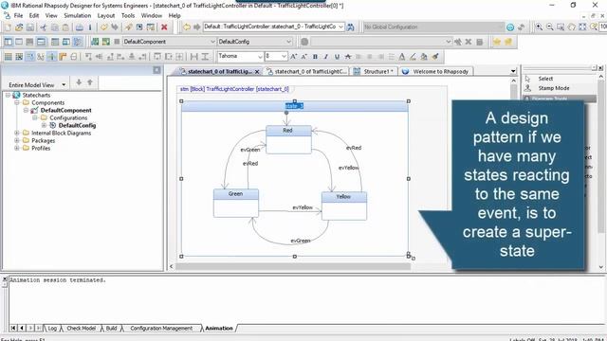Click the line color pencil icon
Screen dimensions: 607x341
[x=414, y=57]
